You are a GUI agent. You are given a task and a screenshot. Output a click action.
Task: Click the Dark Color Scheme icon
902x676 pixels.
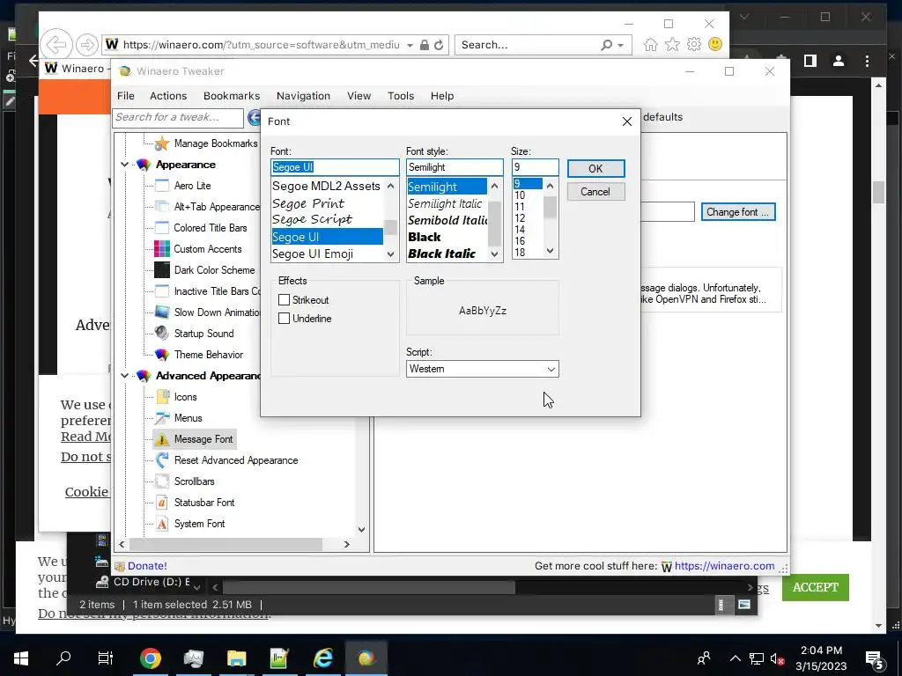[x=162, y=270]
